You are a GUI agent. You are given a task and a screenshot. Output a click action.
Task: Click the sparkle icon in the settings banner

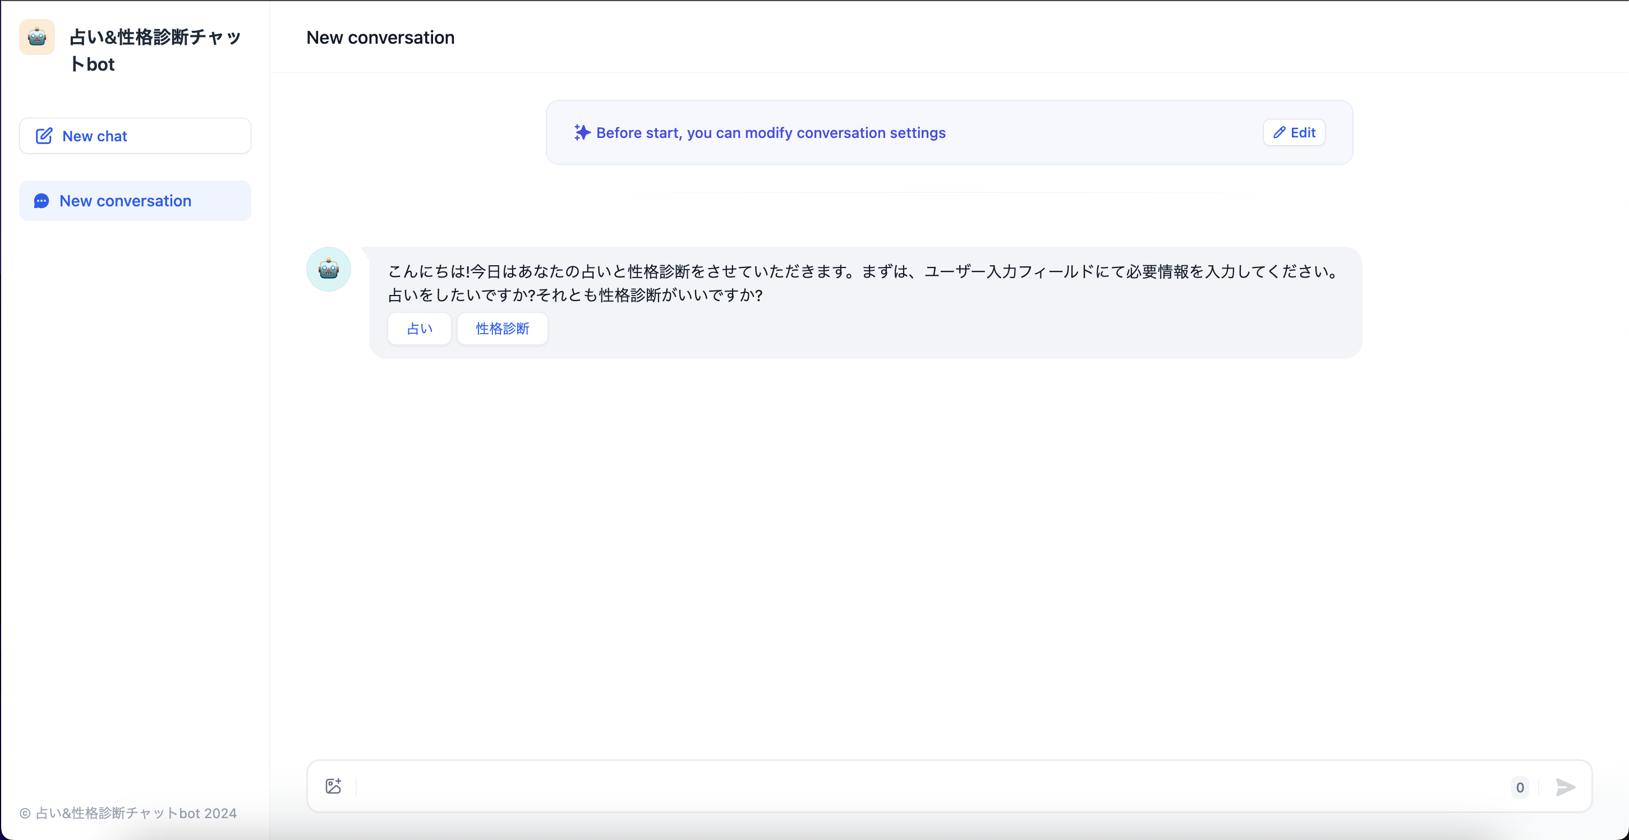pyautogui.click(x=581, y=133)
